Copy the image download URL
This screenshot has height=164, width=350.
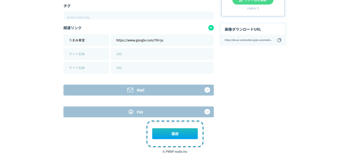(x=279, y=40)
